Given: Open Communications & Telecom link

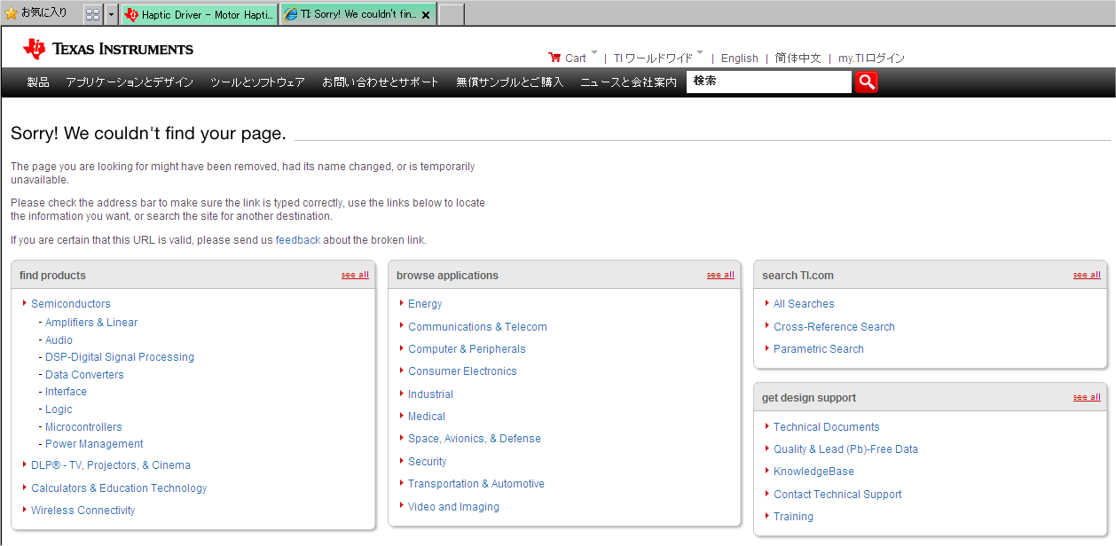Looking at the screenshot, I should 477,327.
